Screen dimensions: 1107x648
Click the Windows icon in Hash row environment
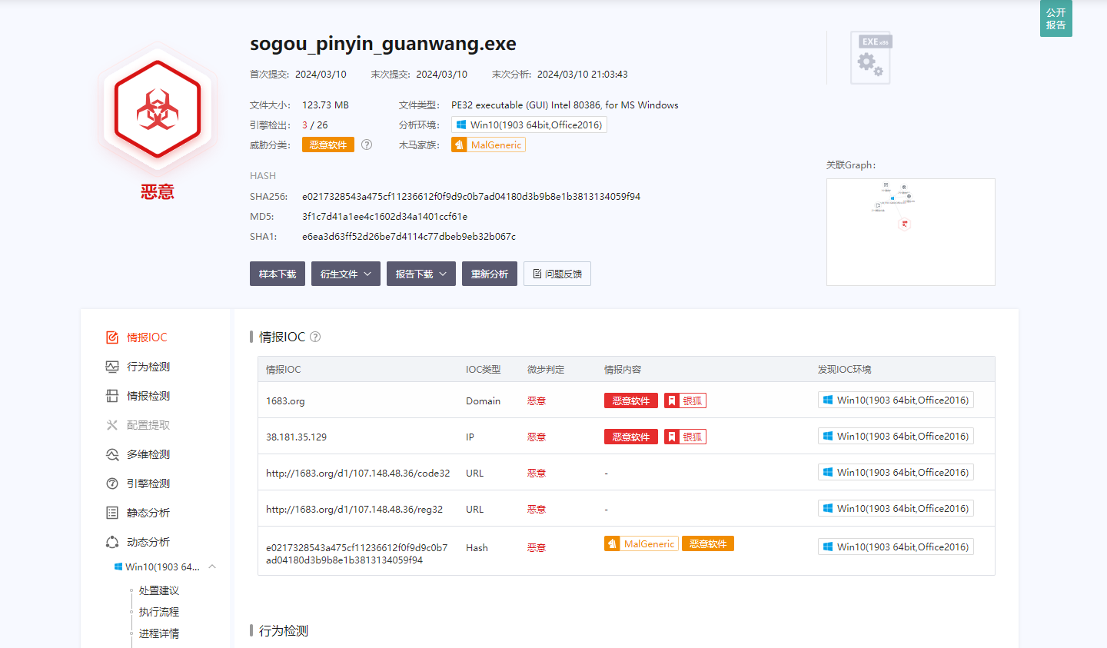pos(828,547)
